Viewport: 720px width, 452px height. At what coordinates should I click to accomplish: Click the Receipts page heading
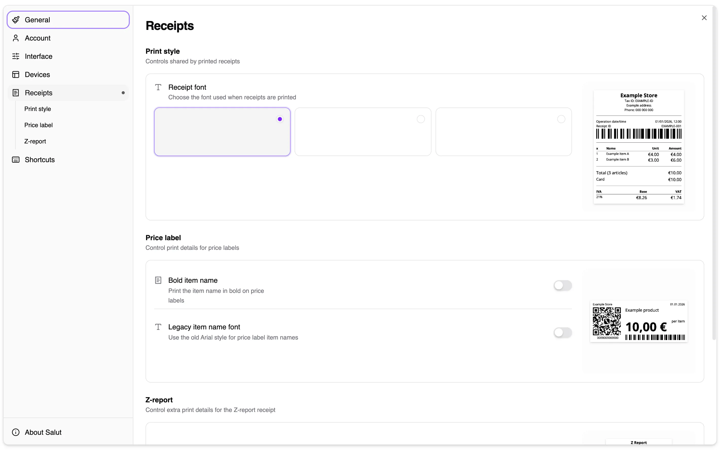170,26
